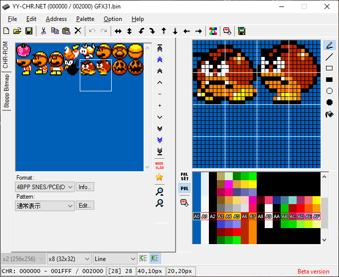This screenshot has height=277, width=339.
Task: Click the RGB color replace icon
Action: click(x=213, y=31)
